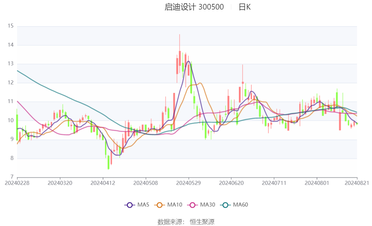
Task: Click x-axis date label 20240821
Action: point(357,183)
